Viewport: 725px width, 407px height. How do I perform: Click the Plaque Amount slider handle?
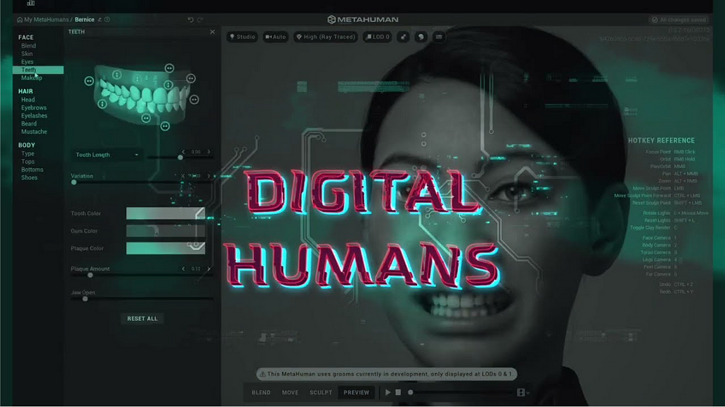[x=90, y=275]
